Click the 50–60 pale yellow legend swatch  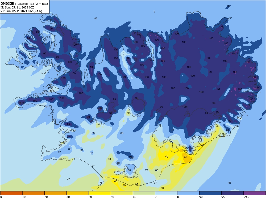[122, 193]
